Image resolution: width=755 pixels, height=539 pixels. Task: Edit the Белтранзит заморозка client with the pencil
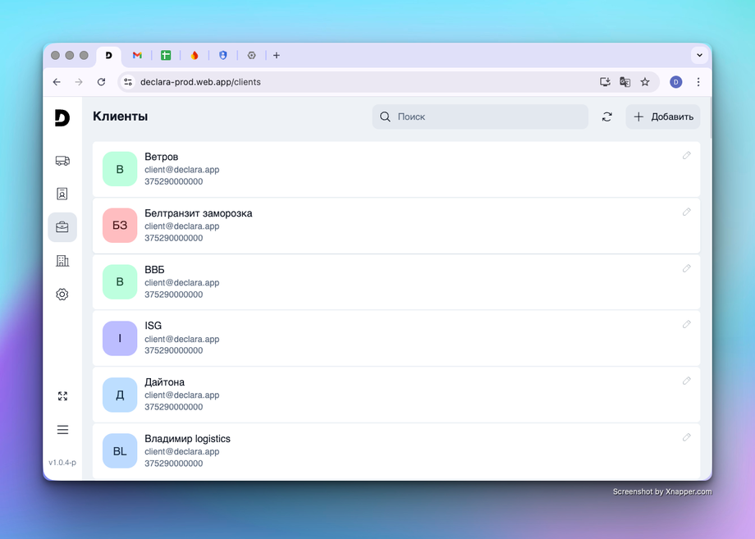coord(687,212)
